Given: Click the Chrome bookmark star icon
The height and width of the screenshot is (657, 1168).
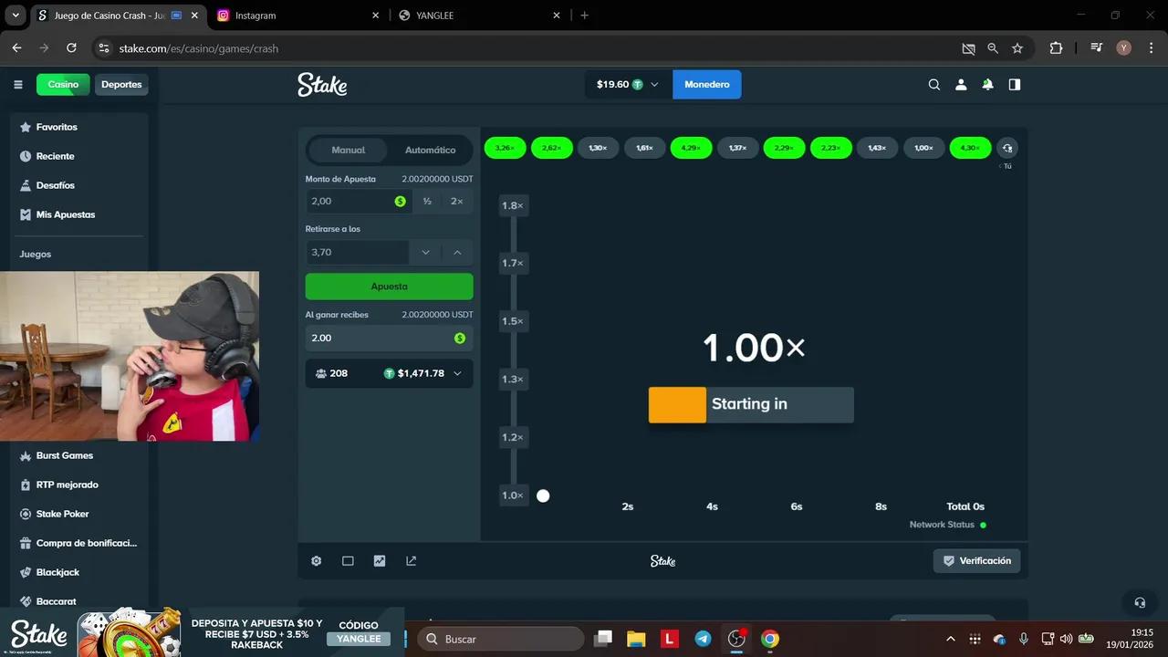Looking at the screenshot, I should click(x=1017, y=48).
